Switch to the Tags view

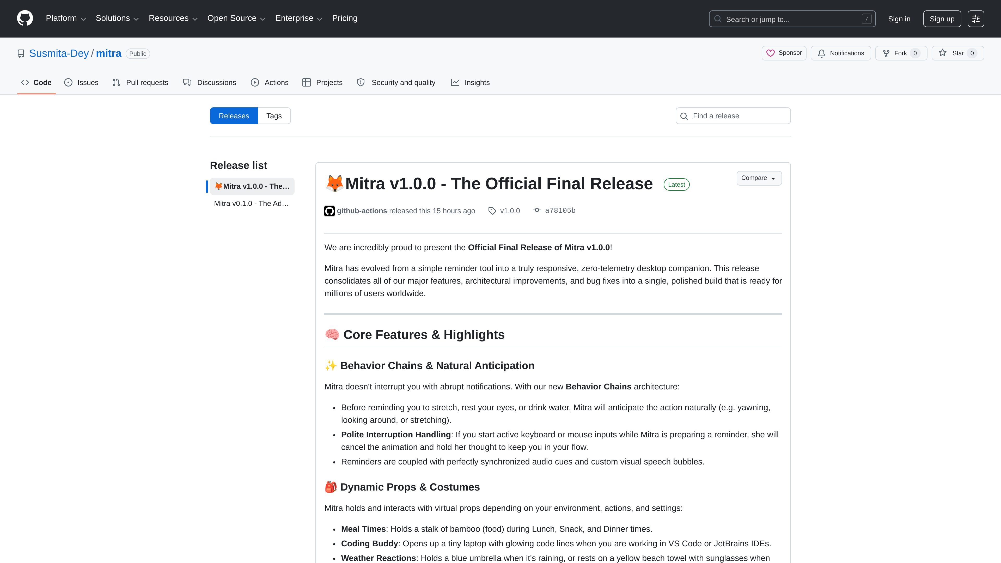[x=274, y=116]
